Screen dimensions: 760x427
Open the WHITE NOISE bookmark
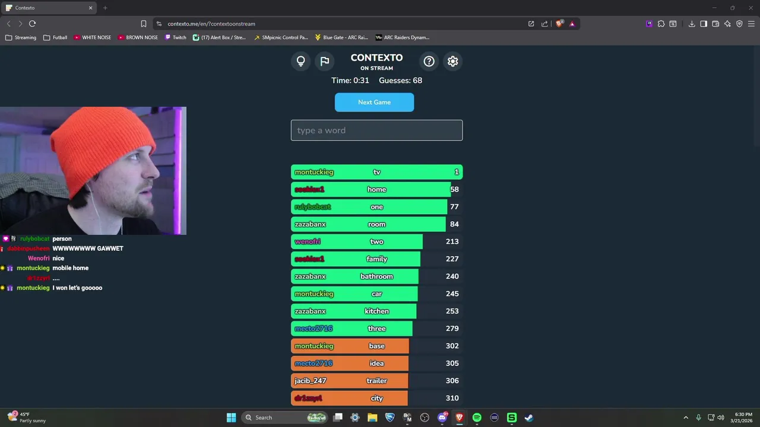coord(93,37)
